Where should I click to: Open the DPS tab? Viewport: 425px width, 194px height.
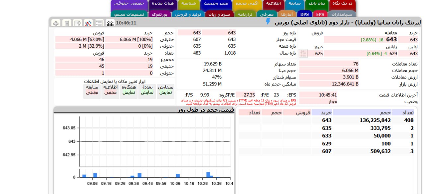pos(304,14)
